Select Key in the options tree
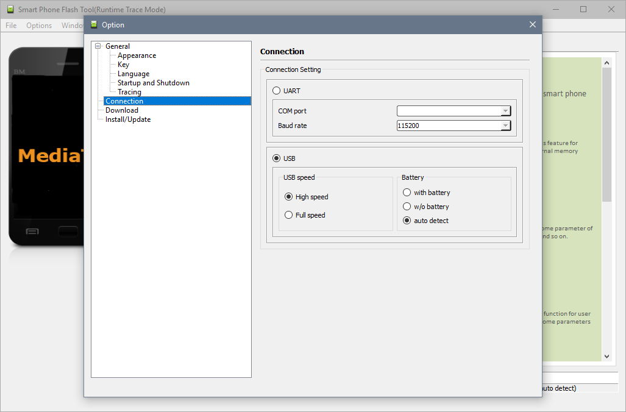 click(x=123, y=65)
